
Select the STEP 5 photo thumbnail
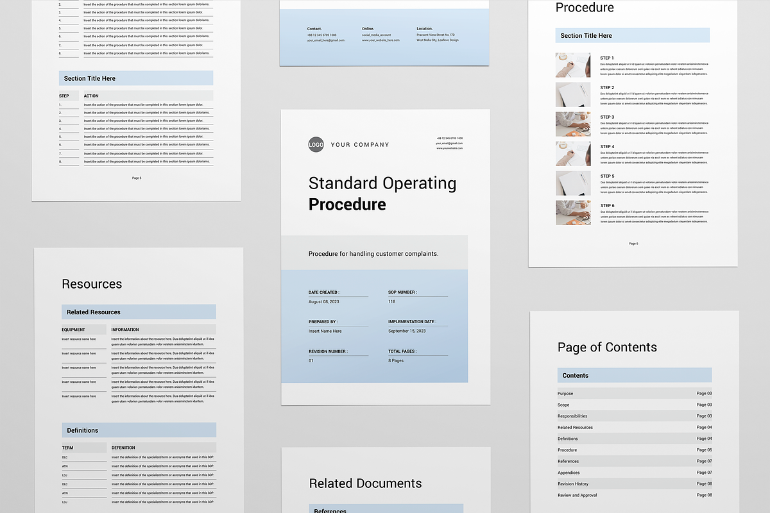[x=573, y=183]
